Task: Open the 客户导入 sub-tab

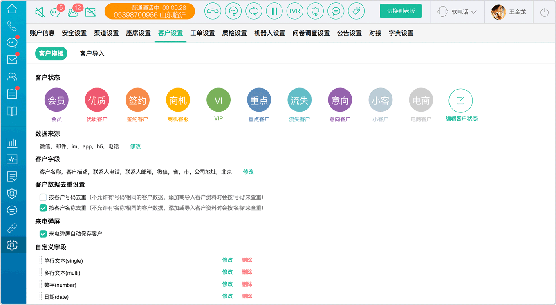Action: pos(92,54)
